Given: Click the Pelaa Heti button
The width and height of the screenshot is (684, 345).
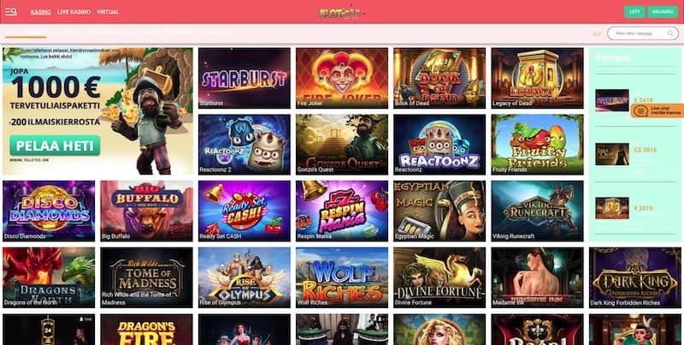Looking at the screenshot, I should click(55, 146).
